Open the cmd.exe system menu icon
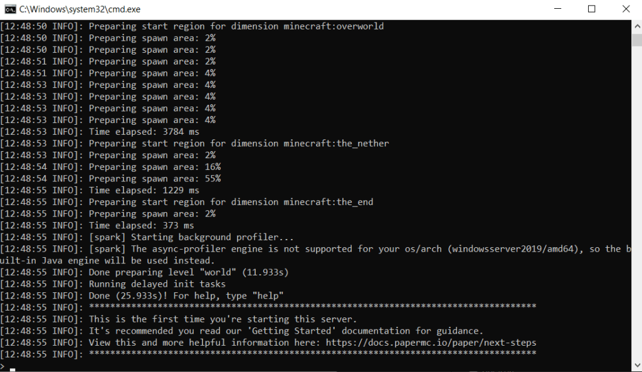The height and width of the screenshot is (372, 642). pos(10,9)
